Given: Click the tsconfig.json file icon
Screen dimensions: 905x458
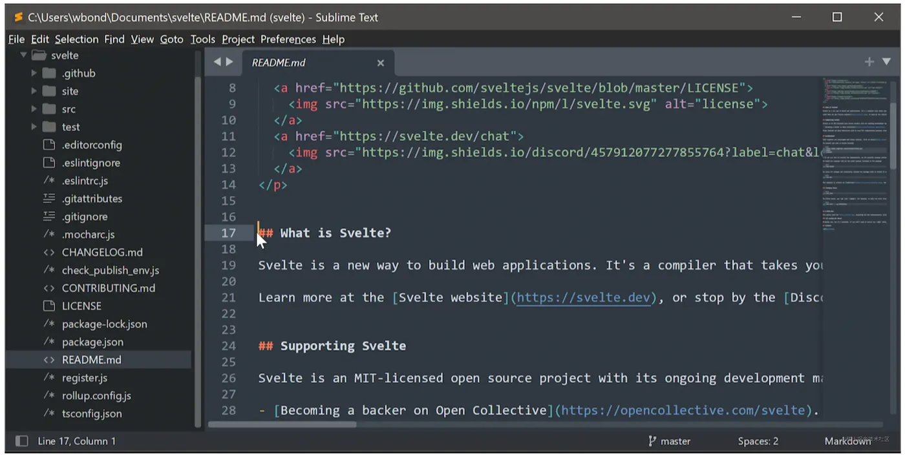Looking at the screenshot, I should [48, 413].
